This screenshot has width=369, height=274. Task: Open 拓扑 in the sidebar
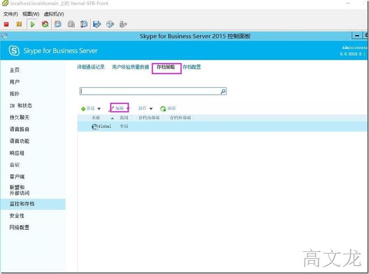point(14,94)
